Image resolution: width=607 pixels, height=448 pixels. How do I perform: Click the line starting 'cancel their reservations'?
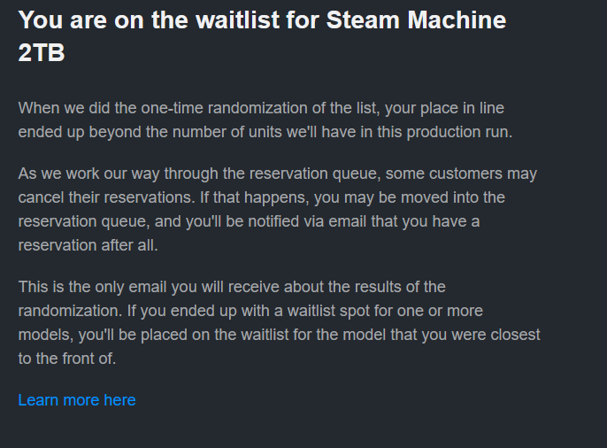[x=262, y=197]
